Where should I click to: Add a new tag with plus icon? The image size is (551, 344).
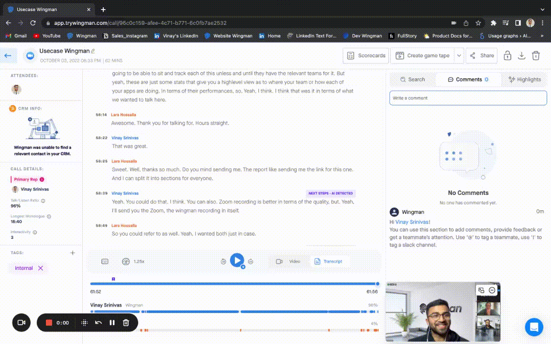72,253
